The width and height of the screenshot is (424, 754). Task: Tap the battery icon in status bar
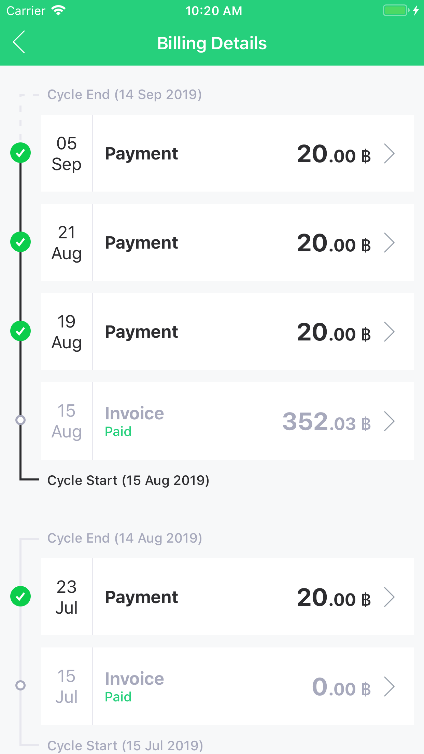coord(396,11)
